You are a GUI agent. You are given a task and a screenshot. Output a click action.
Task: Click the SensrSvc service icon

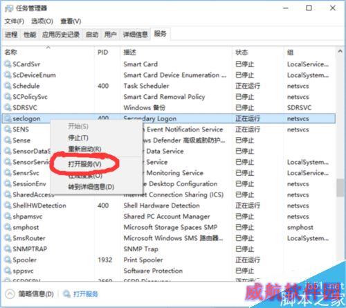8,173
